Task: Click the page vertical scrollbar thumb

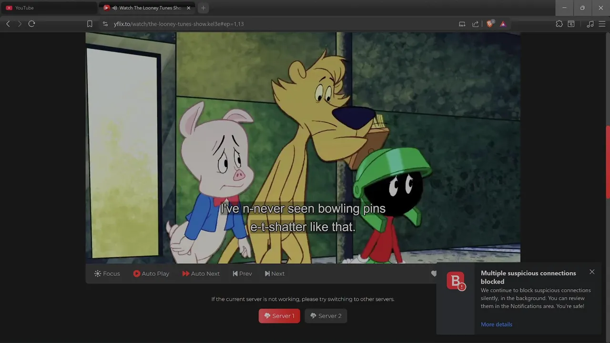Action: [x=608, y=162]
